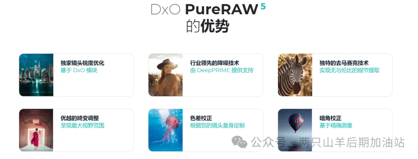Viewport: 418px width, 159px height.
Task: Open the hot air balloon thumbnail
Action: (x=295, y=130)
